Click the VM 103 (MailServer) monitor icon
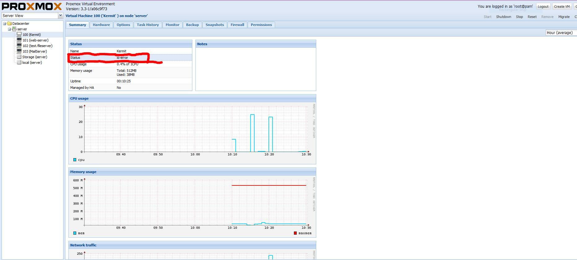This screenshot has width=577, height=260. coord(19,51)
